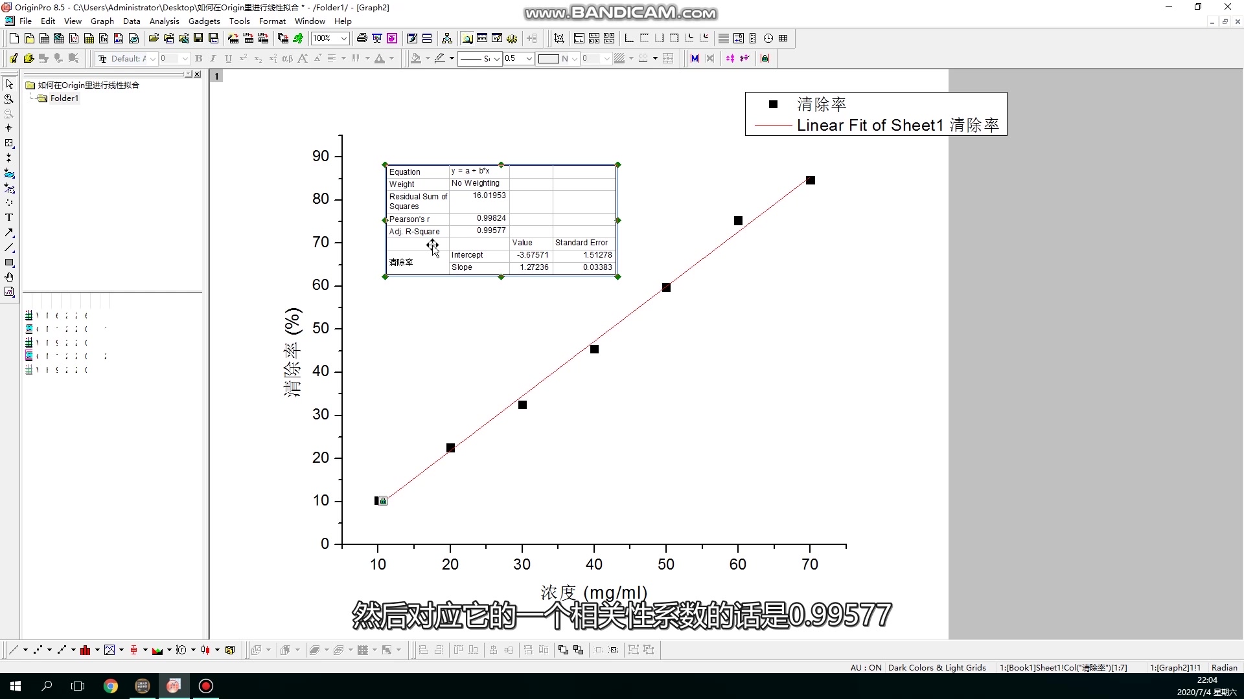Open the new project icon

[14, 39]
